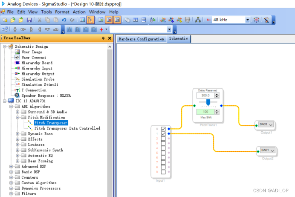This screenshot has height=197, width=295.
Task: Select Pitch Transposer Data Controlled item
Action: coord(67,128)
